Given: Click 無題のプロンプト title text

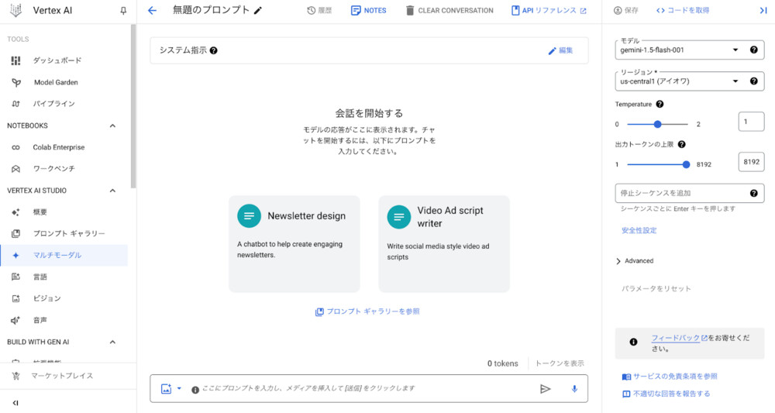Looking at the screenshot, I should pyautogui.click(x=211, y=10).
